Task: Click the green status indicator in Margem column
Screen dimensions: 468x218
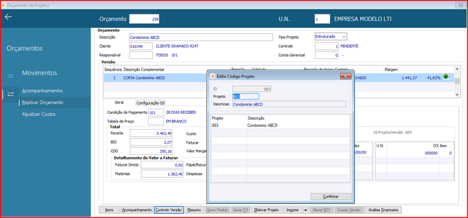Action: pyautogui.click(x=446, y=77)
